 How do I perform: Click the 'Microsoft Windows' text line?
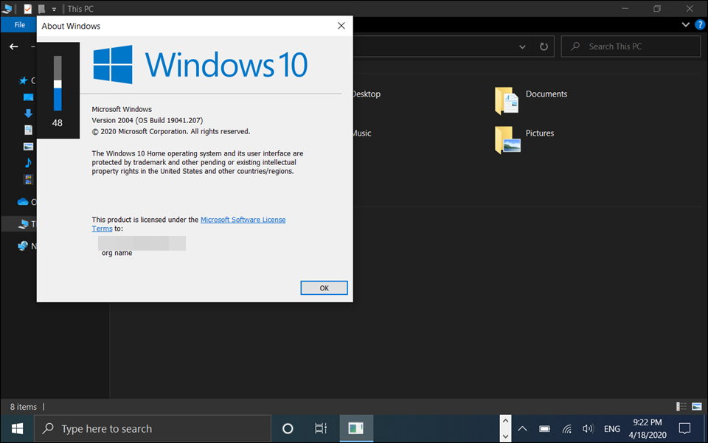(x=122, y=109)
